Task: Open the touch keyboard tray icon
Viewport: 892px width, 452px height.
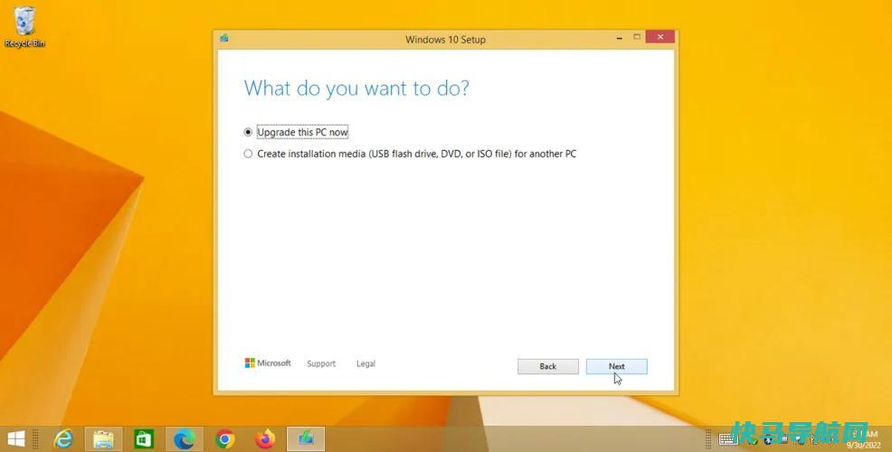Action: pos(728,439)
